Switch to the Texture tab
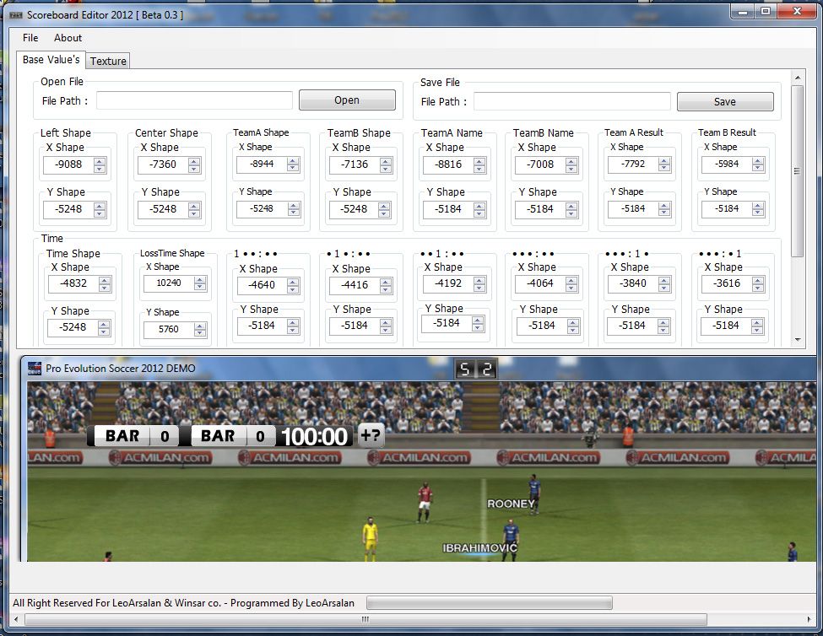Image resolution: width=823 pixels, height=636 pixels. pos(108,61)
